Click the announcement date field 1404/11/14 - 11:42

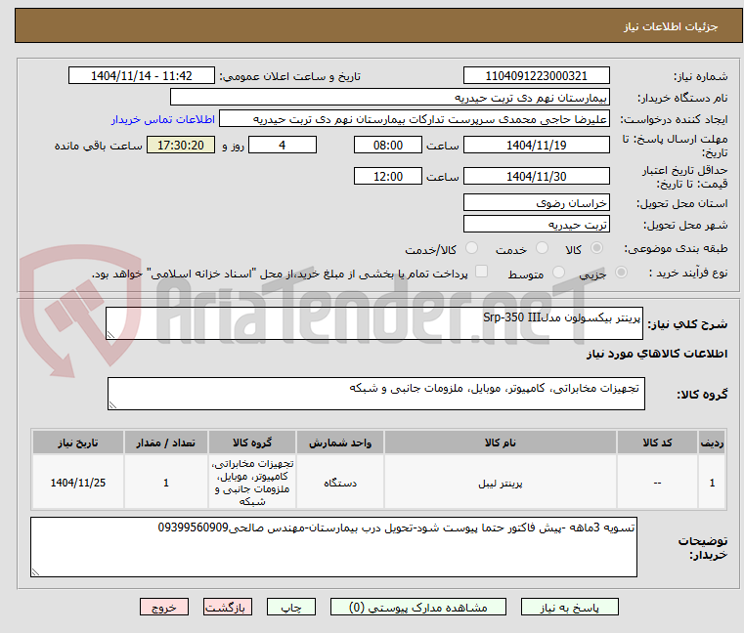[x=142, y=76]
